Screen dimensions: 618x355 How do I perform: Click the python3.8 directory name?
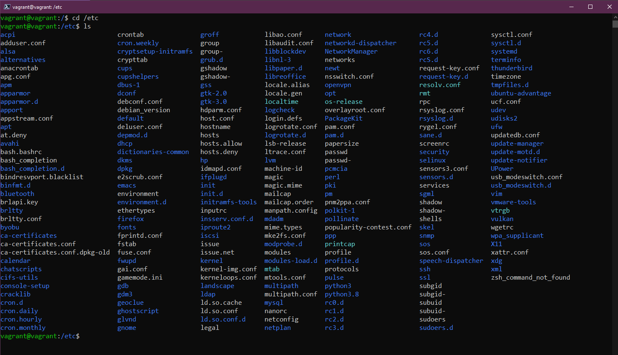(342, 294)
